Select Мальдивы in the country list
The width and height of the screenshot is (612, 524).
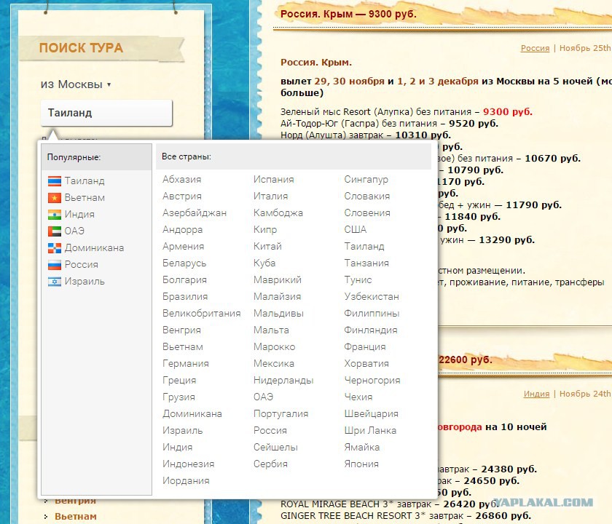pyautogui.click(x=278, y=313)
